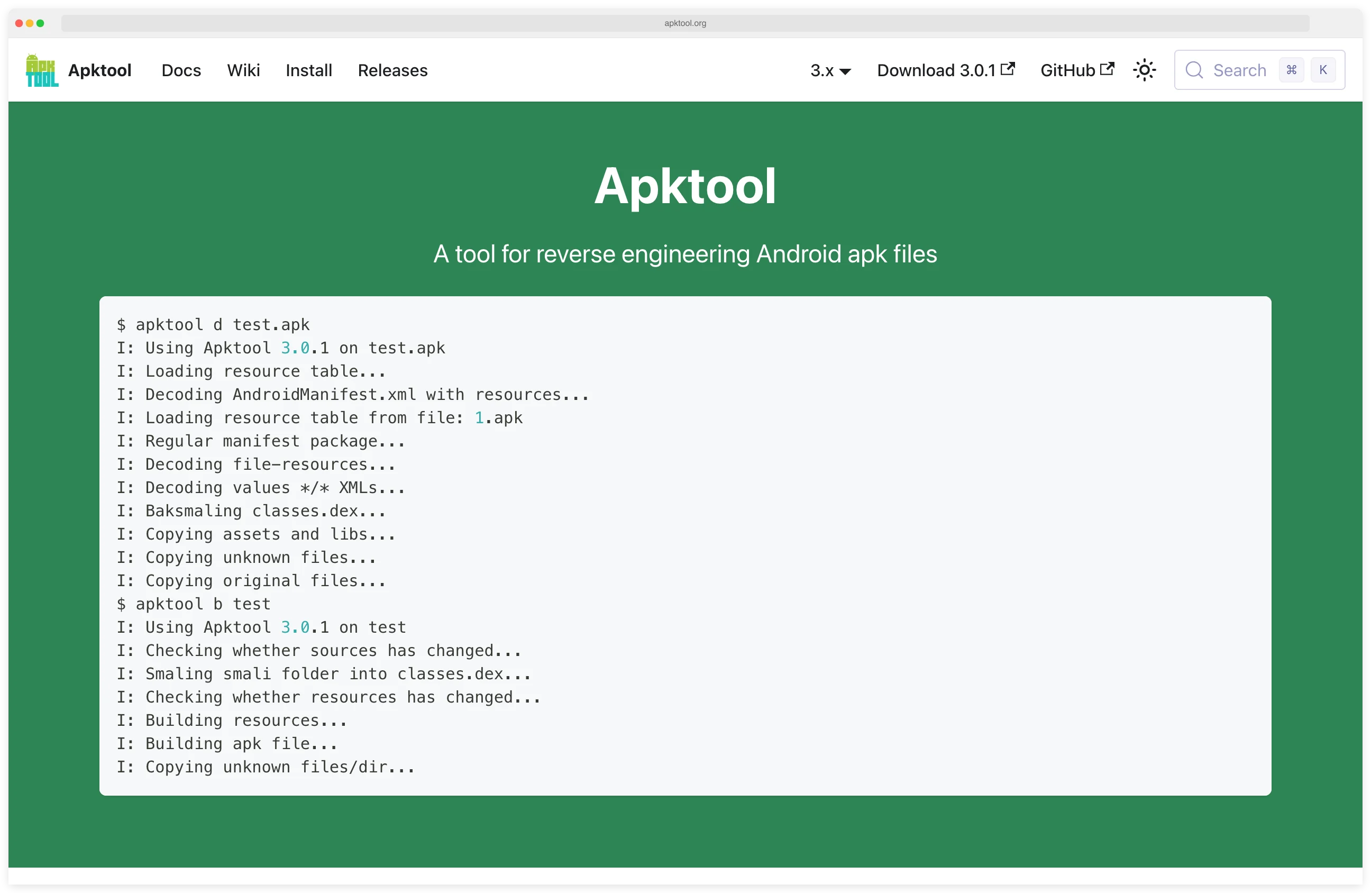This screenshot has width=1371, height=893.
Task: Click the red close traffic light
Action: [x=19, y=24]
